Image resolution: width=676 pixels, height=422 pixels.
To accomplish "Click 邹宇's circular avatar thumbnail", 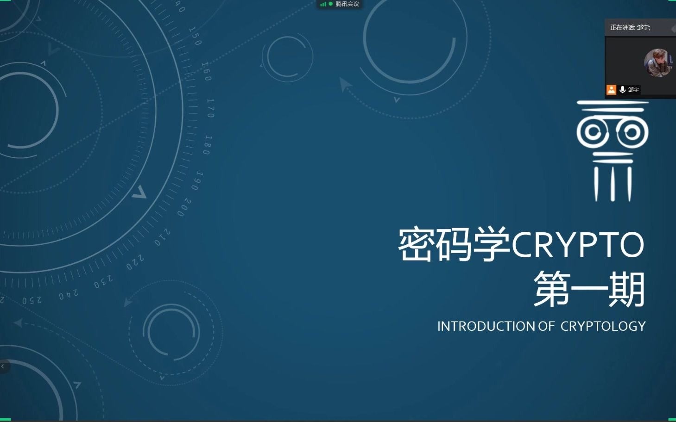I will [657, 62].
